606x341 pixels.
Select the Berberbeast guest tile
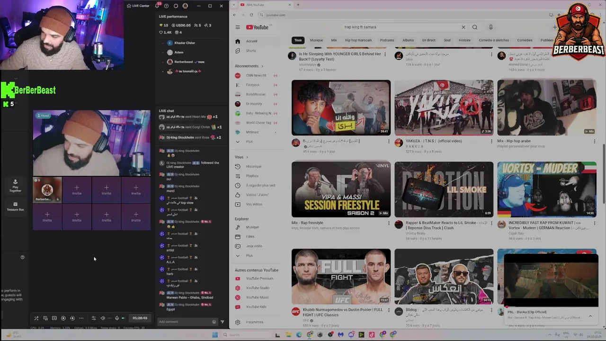tap(47, 189)
